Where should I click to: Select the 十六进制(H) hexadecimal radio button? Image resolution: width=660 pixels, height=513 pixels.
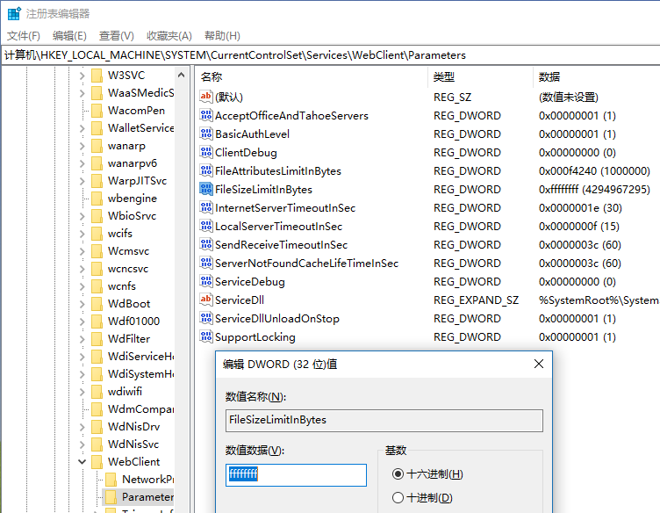coord(398,474)
